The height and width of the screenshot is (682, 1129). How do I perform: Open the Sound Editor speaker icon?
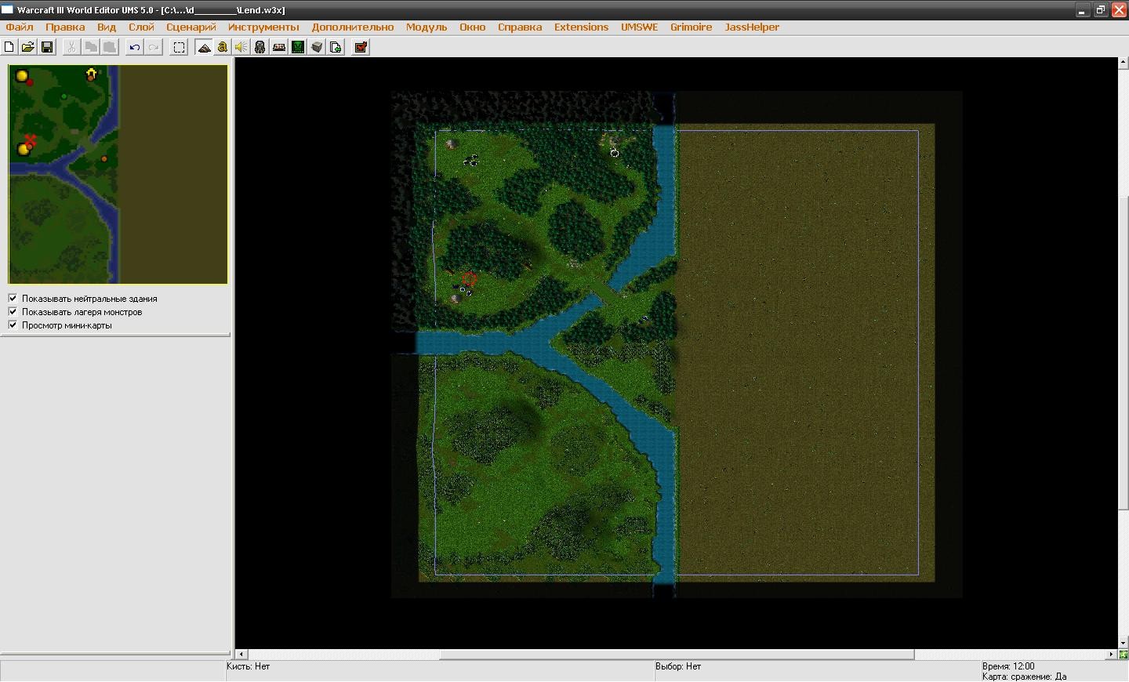click(241, 47)
